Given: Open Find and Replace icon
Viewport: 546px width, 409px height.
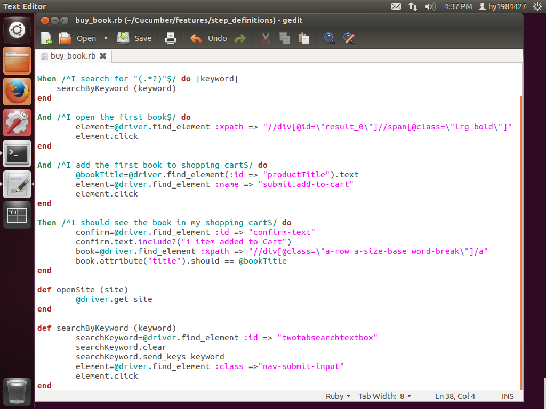Looking at the screenshot, I should 349,38.
